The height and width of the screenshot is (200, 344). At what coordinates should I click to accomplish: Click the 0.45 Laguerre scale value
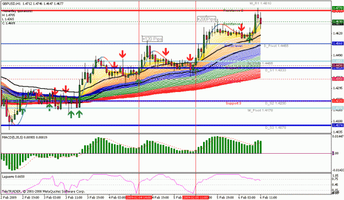[x=336, y=185]
